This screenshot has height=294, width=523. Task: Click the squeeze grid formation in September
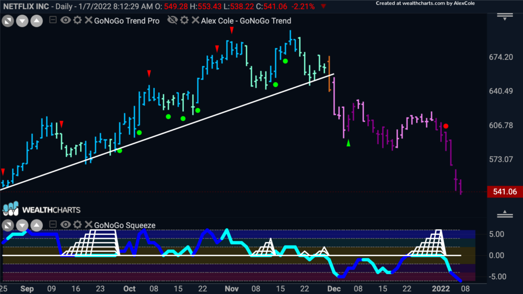point(91,243)
